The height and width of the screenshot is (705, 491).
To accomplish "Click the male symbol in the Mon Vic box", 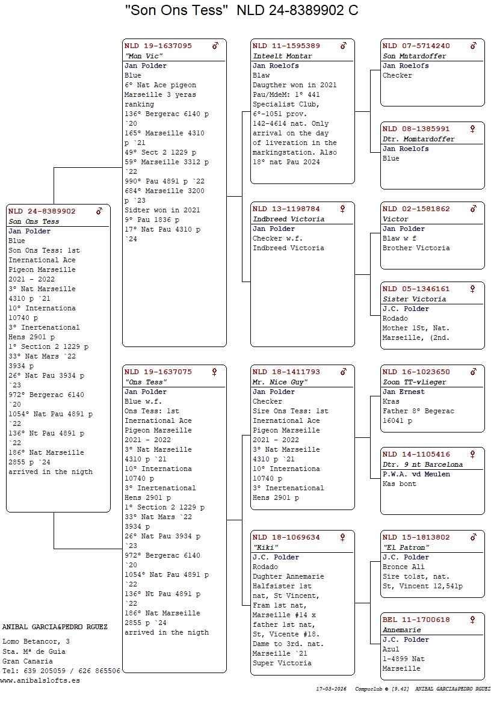I will coord(215,46).
